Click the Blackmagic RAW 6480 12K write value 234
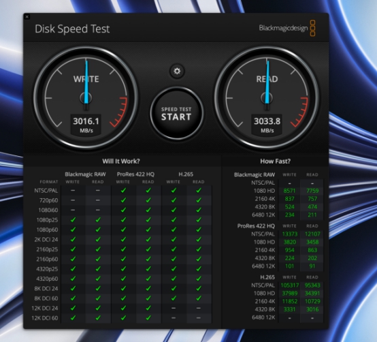The width and height of the screenshot is (377, 342). point(289,215)
